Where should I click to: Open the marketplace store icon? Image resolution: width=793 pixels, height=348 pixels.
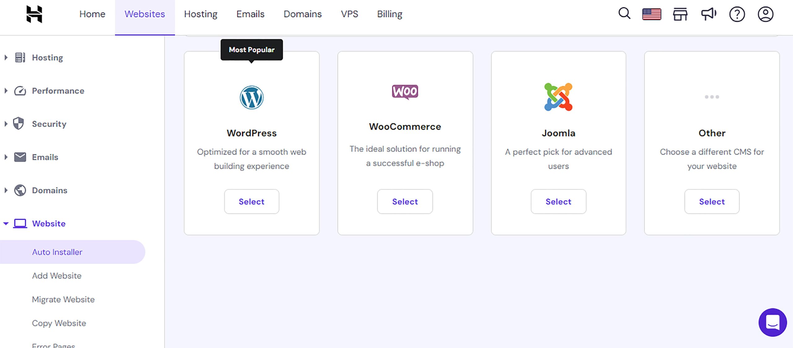[680, 14]
